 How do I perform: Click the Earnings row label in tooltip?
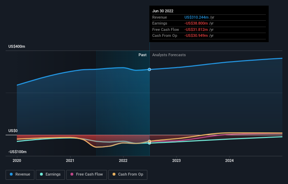point(160,23)
